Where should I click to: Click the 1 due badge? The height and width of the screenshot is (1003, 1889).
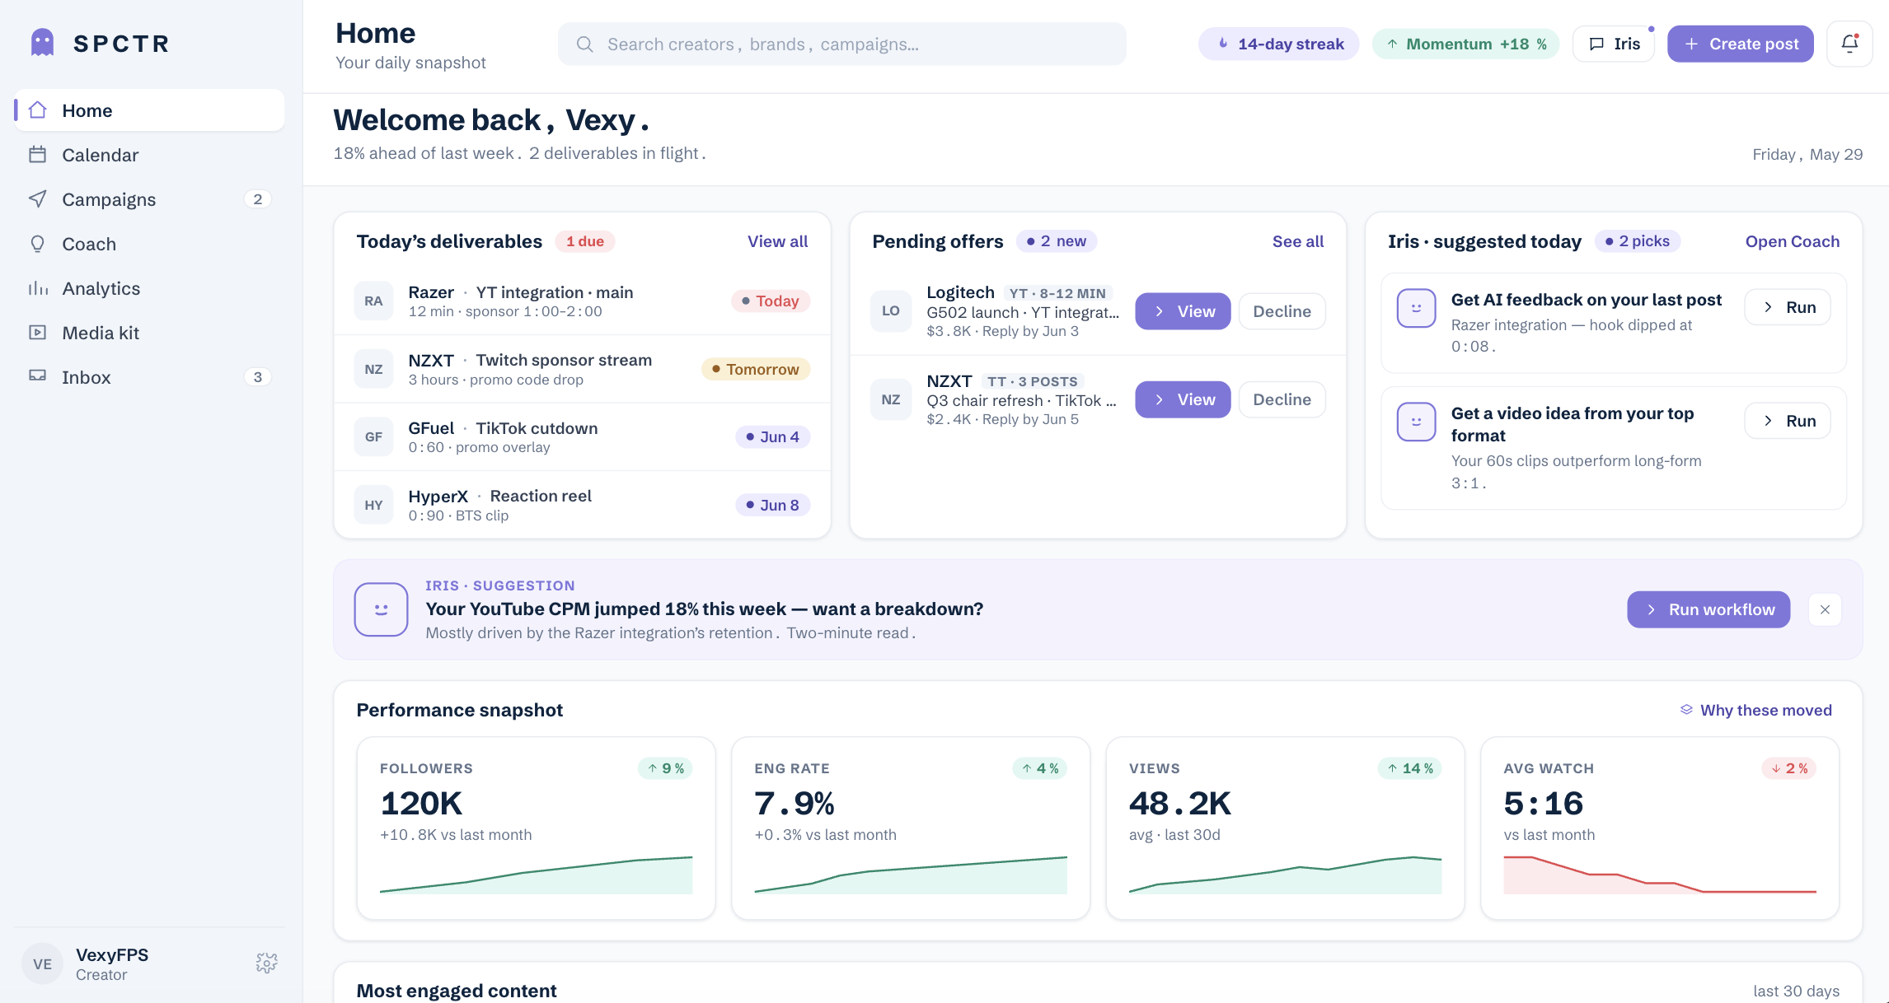[585, 241]
